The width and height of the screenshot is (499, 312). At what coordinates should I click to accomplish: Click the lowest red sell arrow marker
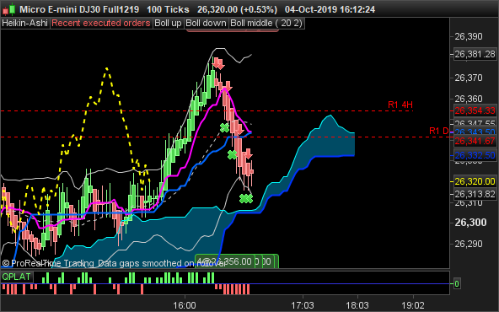point(248,154)
